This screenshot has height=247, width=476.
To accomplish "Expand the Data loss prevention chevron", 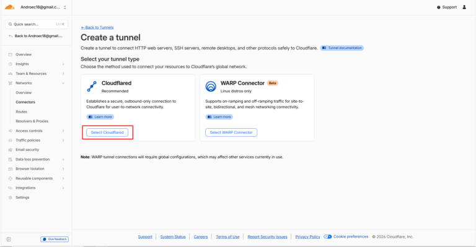I will (63, 160).
